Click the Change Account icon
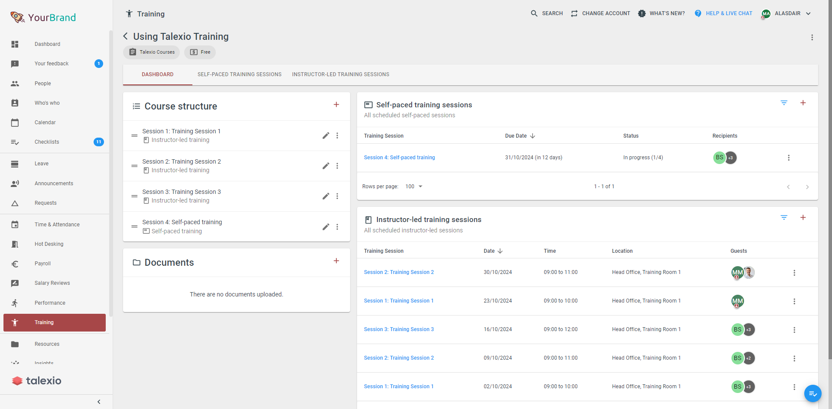 coord(574,13)
